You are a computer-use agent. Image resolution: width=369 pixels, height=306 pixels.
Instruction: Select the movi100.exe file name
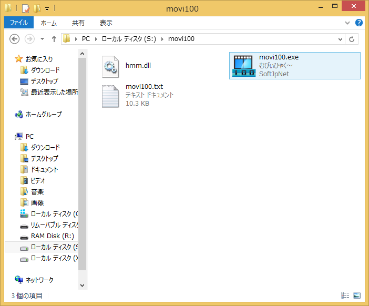(x=279, y=57)
